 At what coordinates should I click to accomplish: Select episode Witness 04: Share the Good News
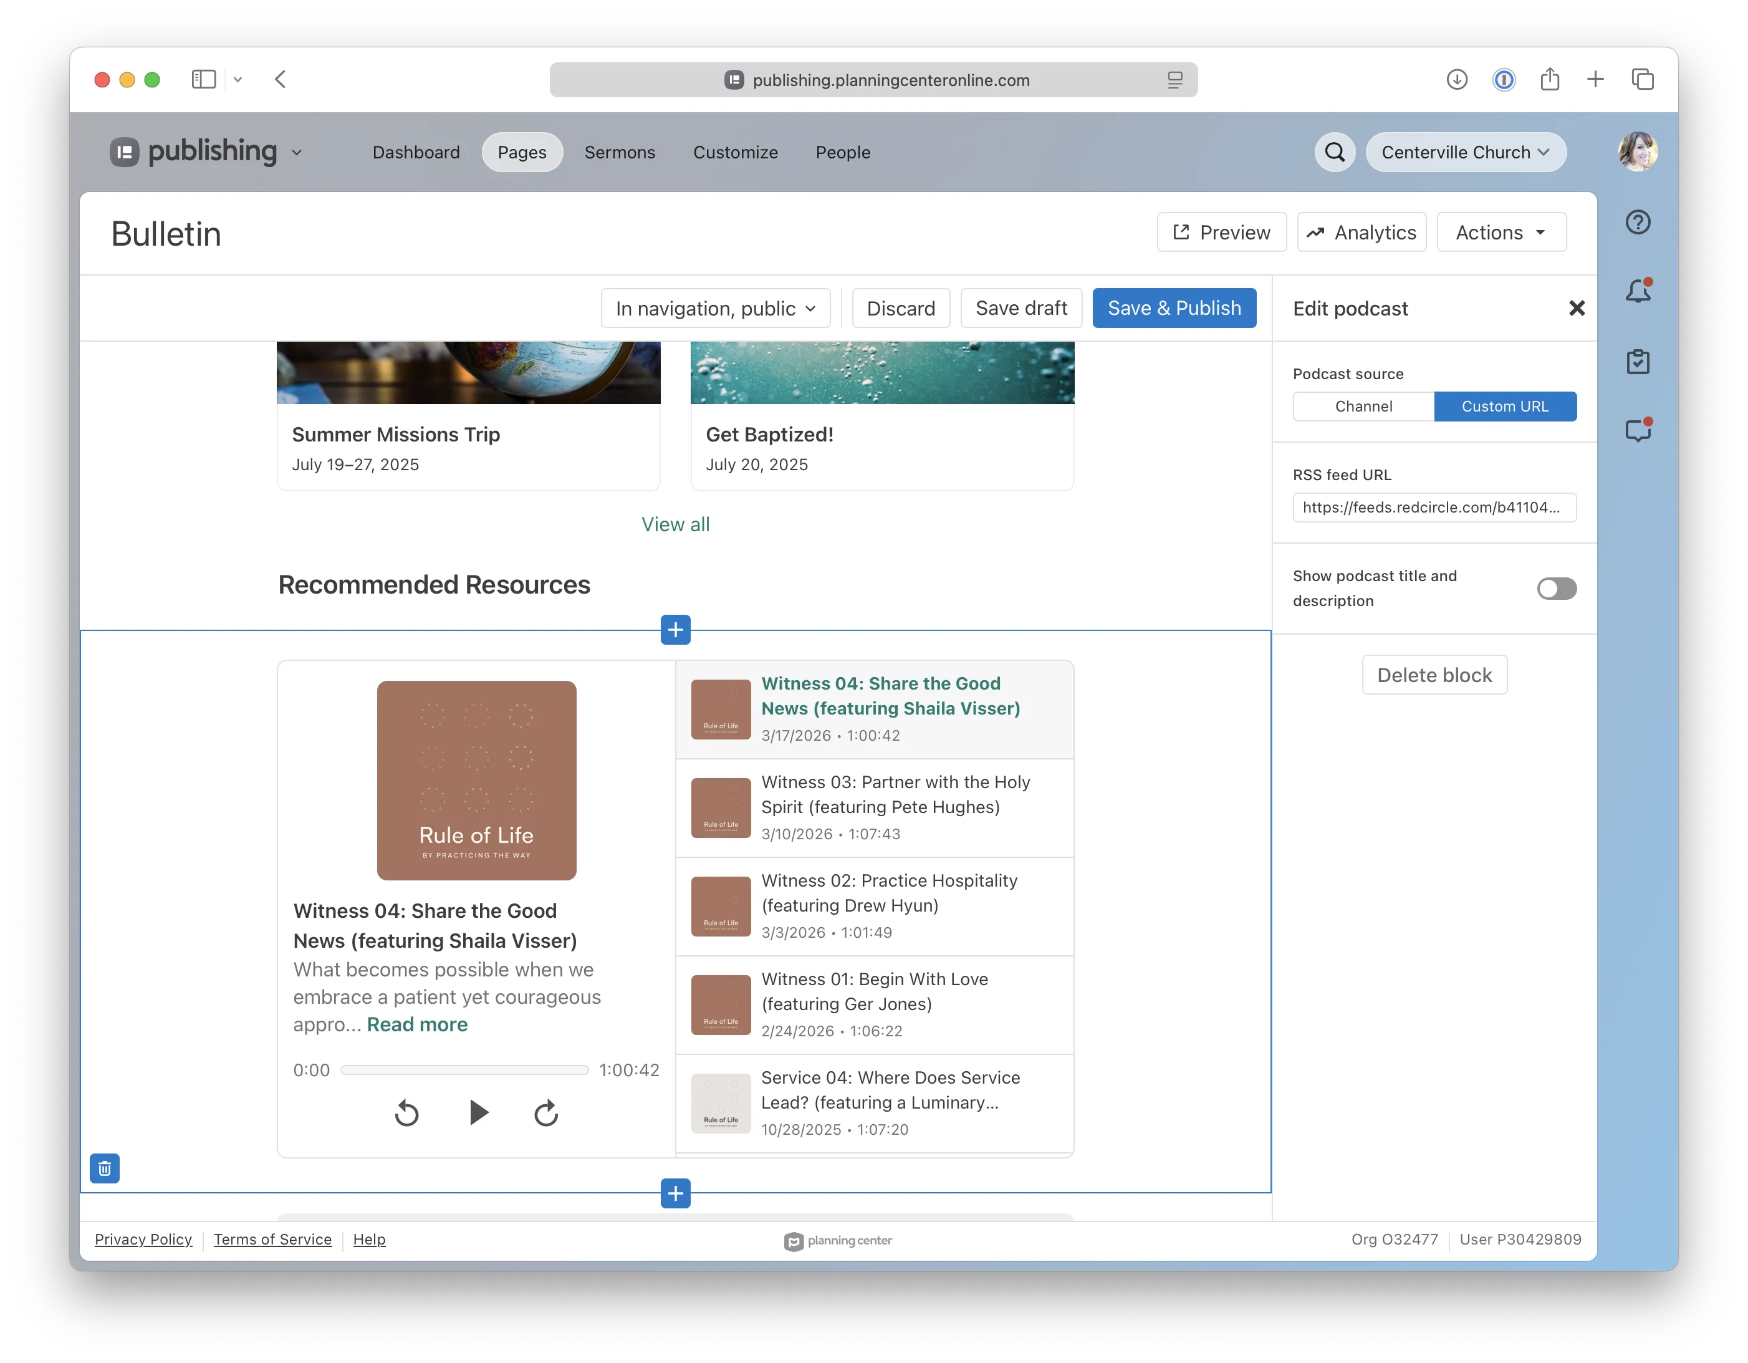(x=875, y=709)
